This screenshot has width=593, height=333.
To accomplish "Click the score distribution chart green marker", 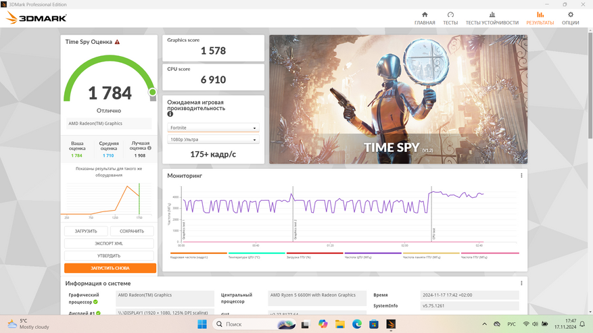I will pos(139,199).
